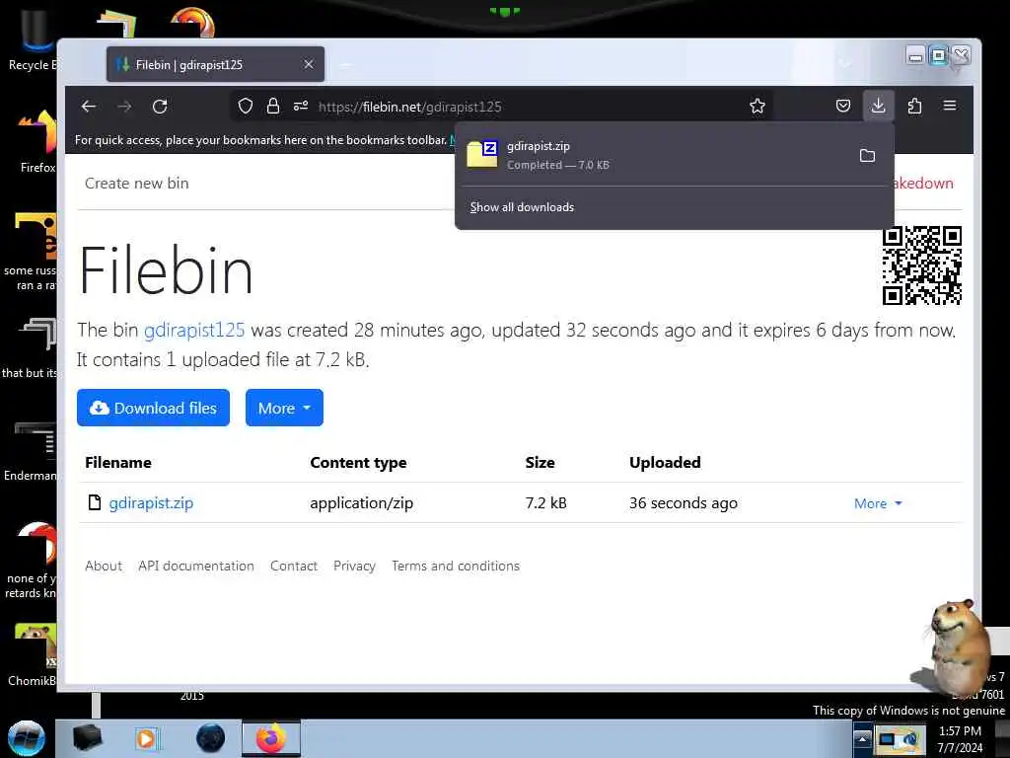Click the Create new bin link
Viewport: 1010px width, 758px height.
[136, 183]
